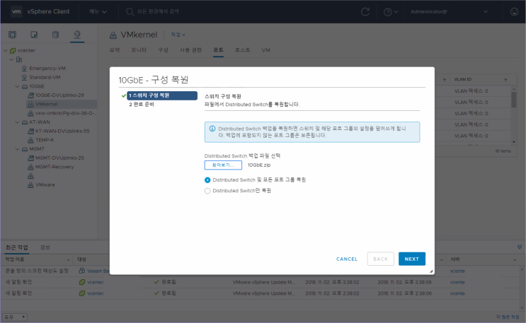Select Distributed Switch only restore option
The height and width of the screenshot is (323, 526).
click(x=207, y=191)
